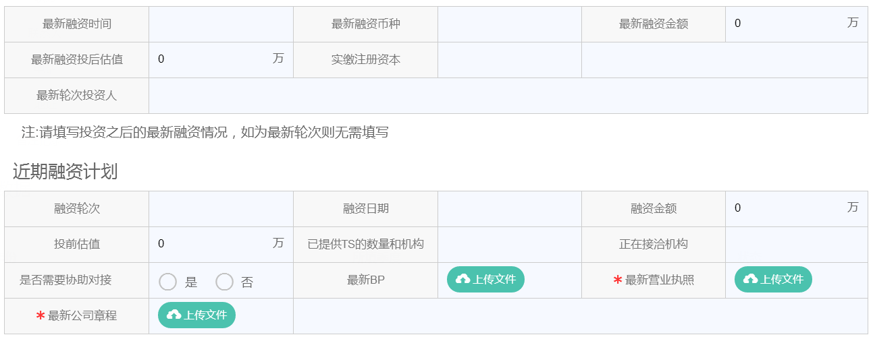Click into 正在接洽机构 field
The image size is (873, 339).
tap(797, 245)
